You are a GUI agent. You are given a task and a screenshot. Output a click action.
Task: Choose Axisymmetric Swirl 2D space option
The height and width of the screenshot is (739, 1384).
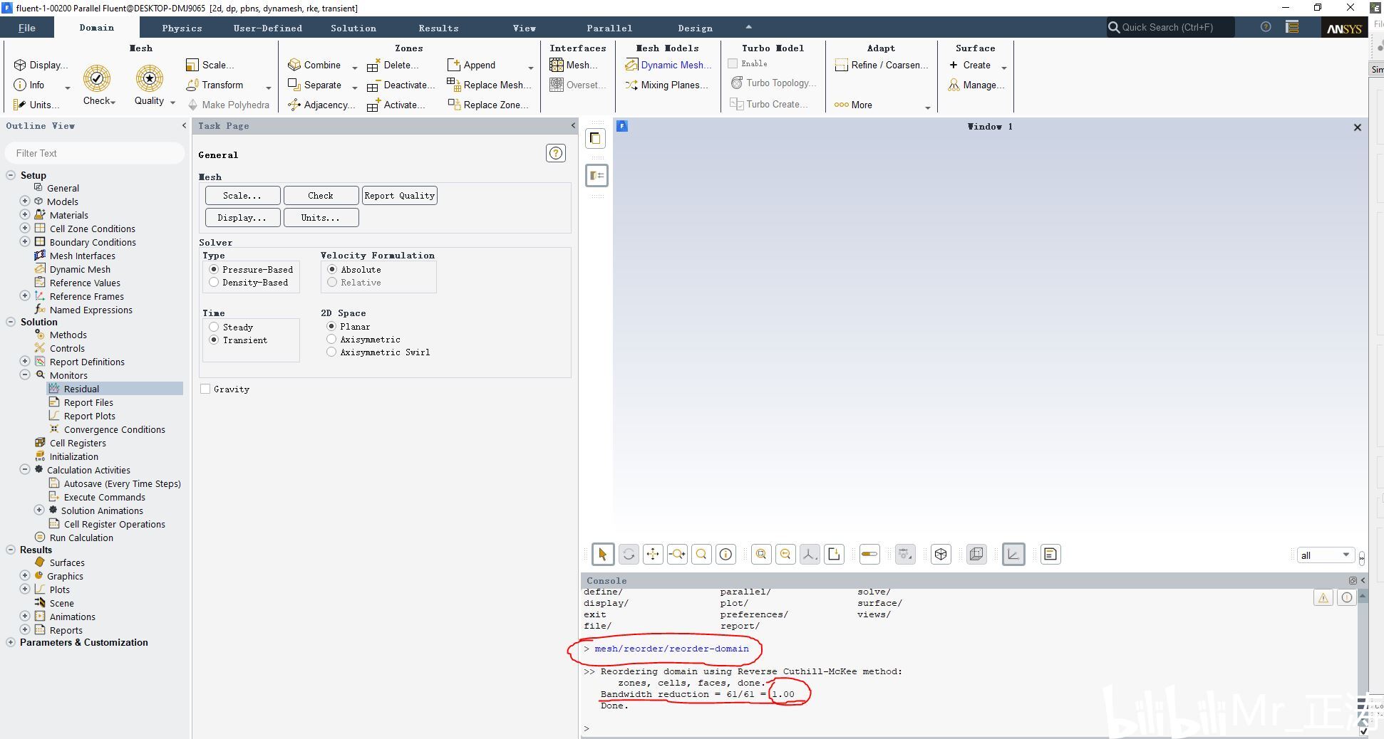(331, 352)
